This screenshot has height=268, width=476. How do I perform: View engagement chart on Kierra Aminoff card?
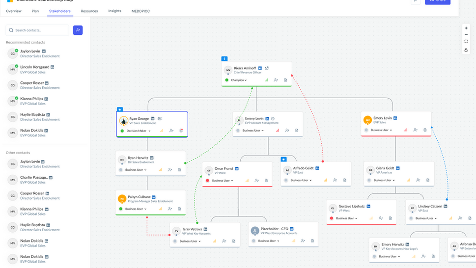(x=266, y=80)
